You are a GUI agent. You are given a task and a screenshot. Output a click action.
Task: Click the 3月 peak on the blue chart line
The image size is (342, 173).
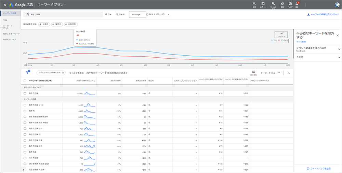(74, 47)
